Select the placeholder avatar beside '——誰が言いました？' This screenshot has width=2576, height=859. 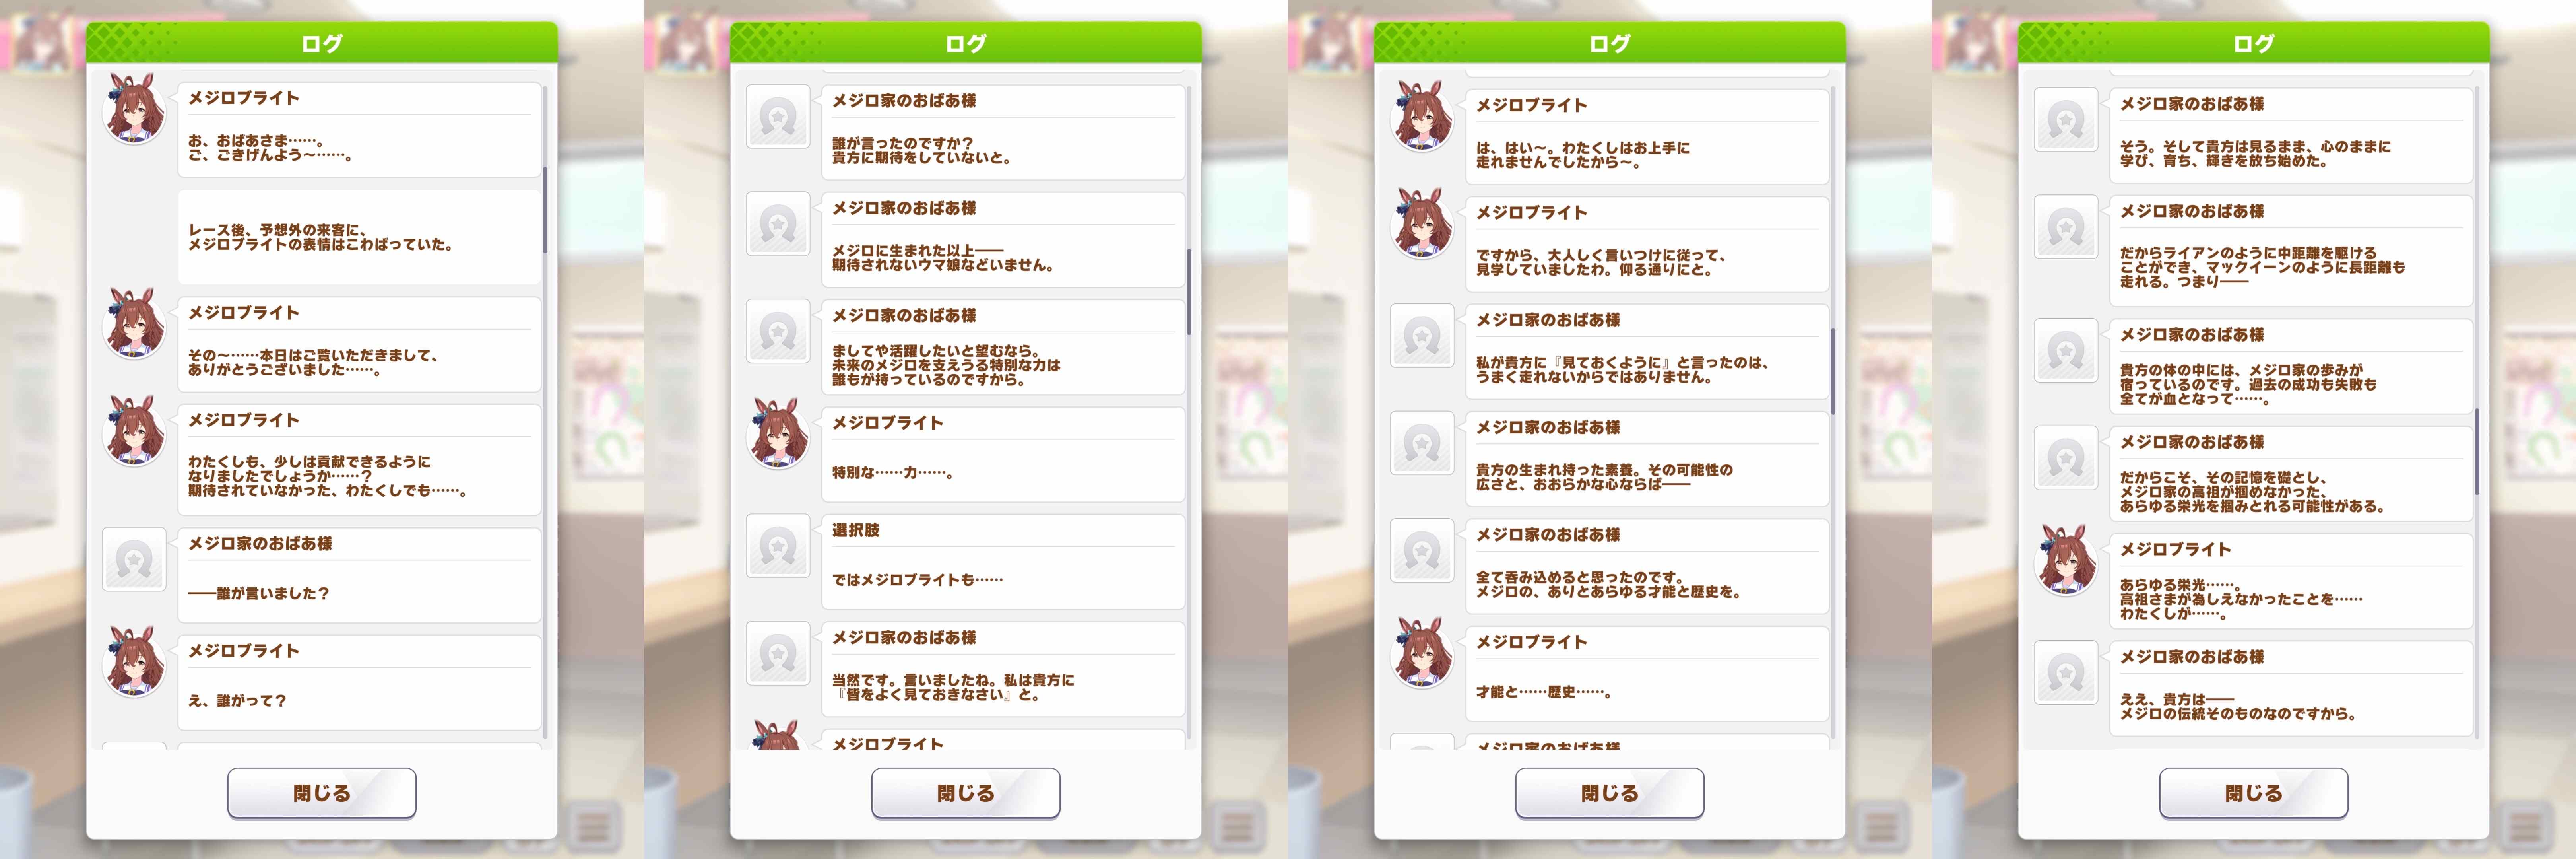[134, 559]
